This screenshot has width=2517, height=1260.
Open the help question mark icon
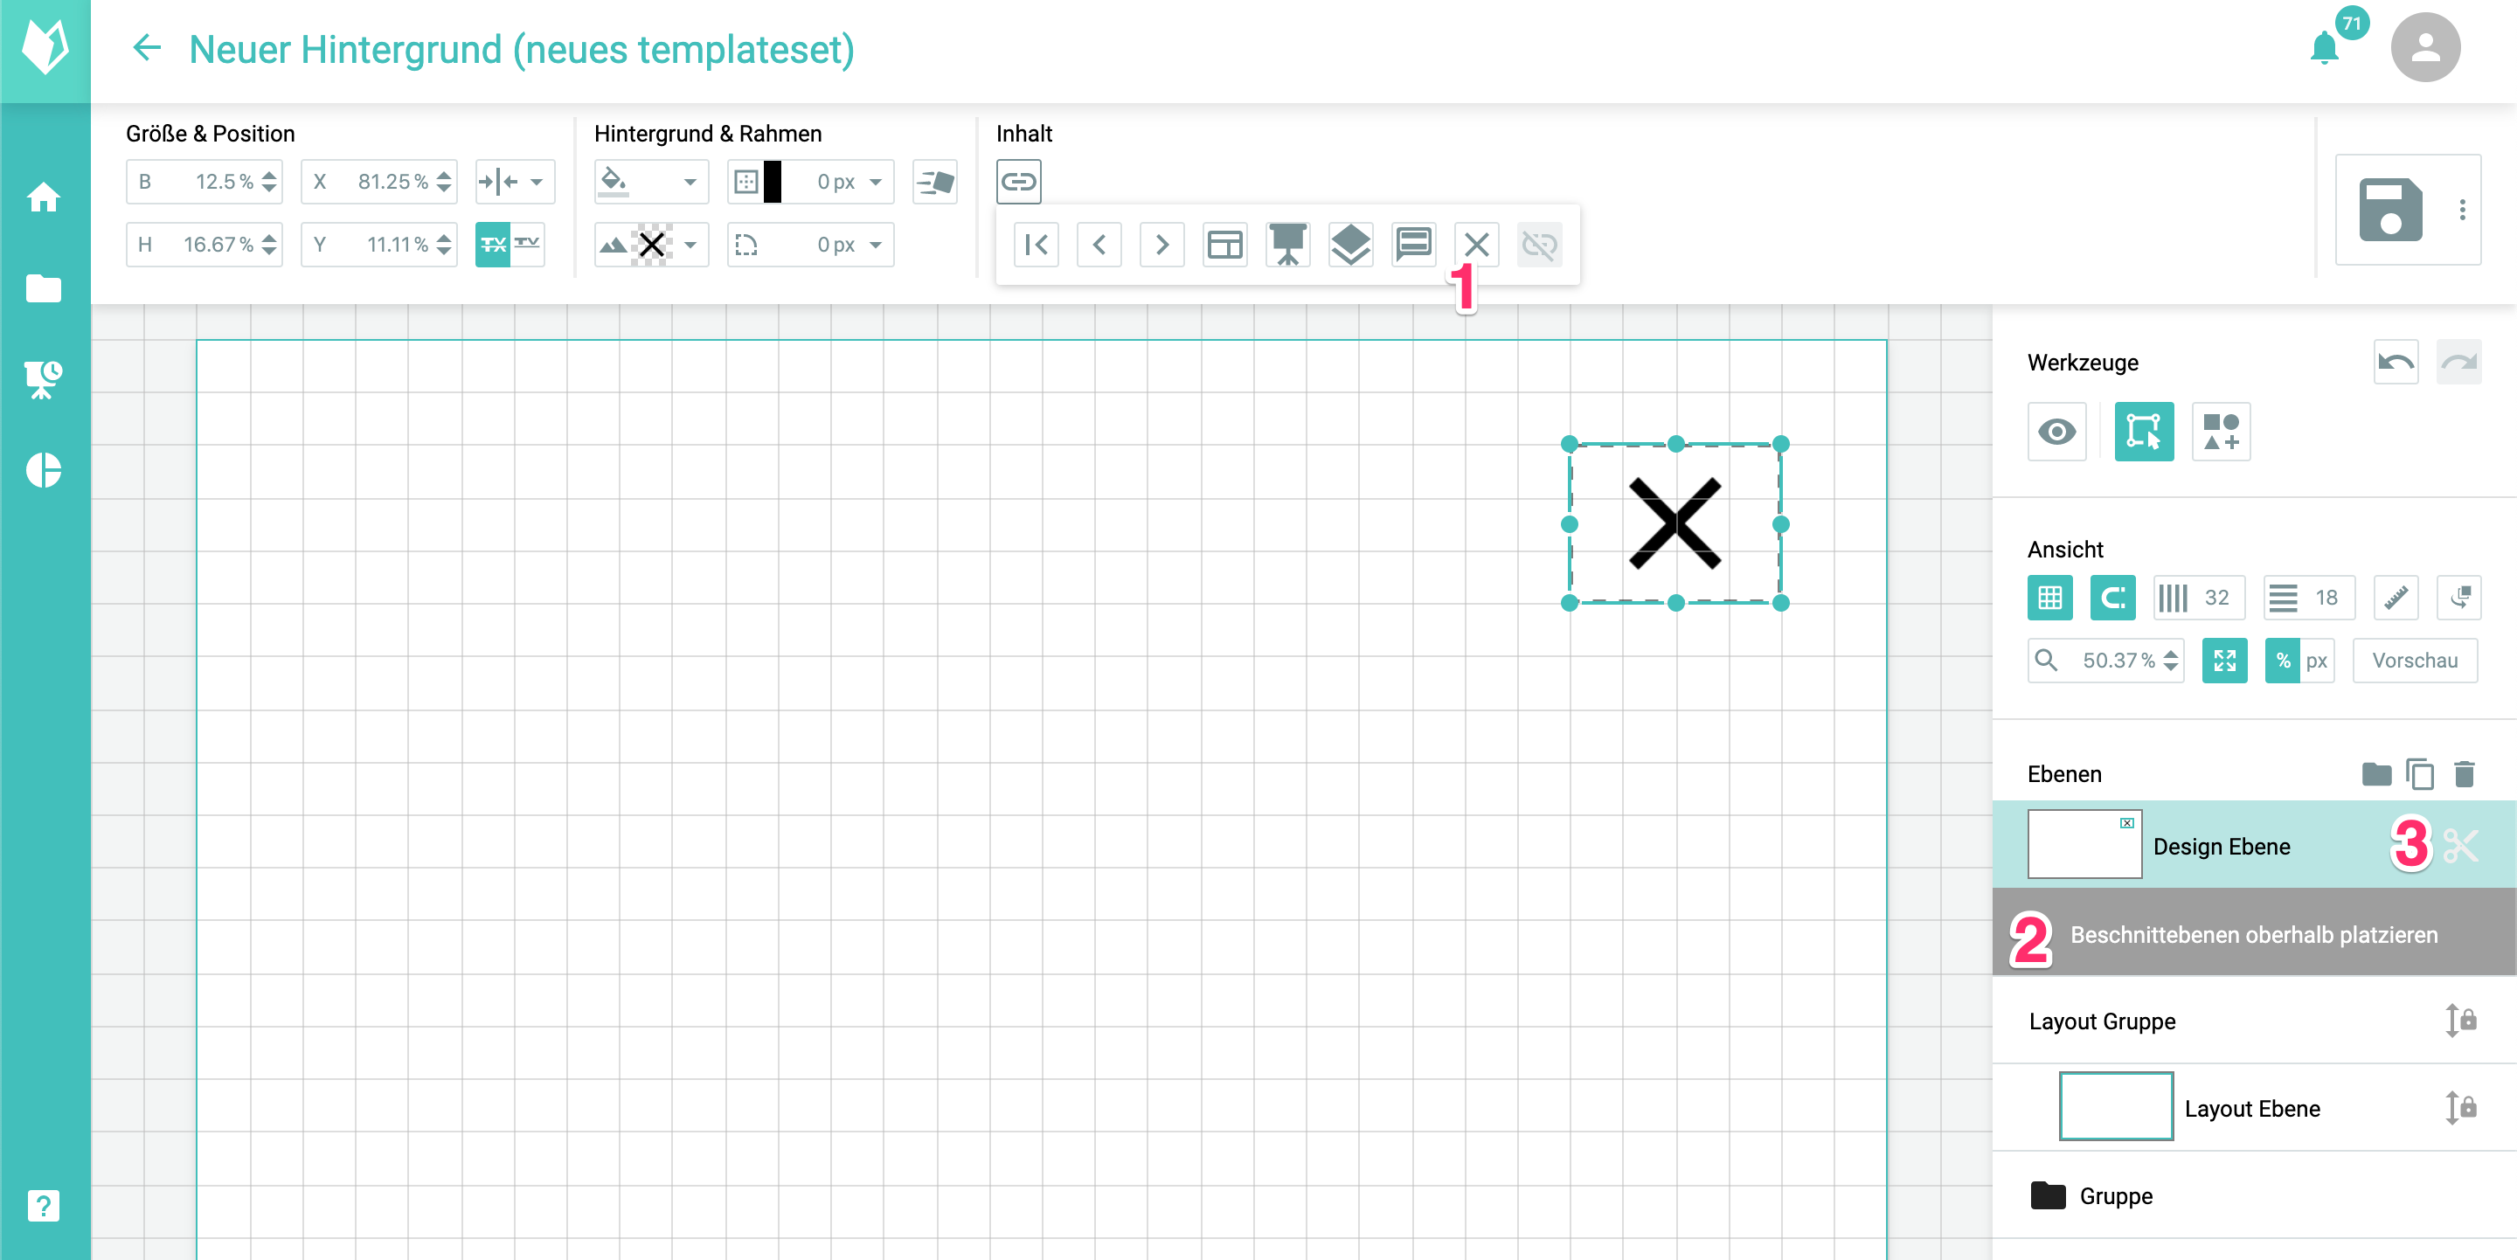click(44, 1205)
